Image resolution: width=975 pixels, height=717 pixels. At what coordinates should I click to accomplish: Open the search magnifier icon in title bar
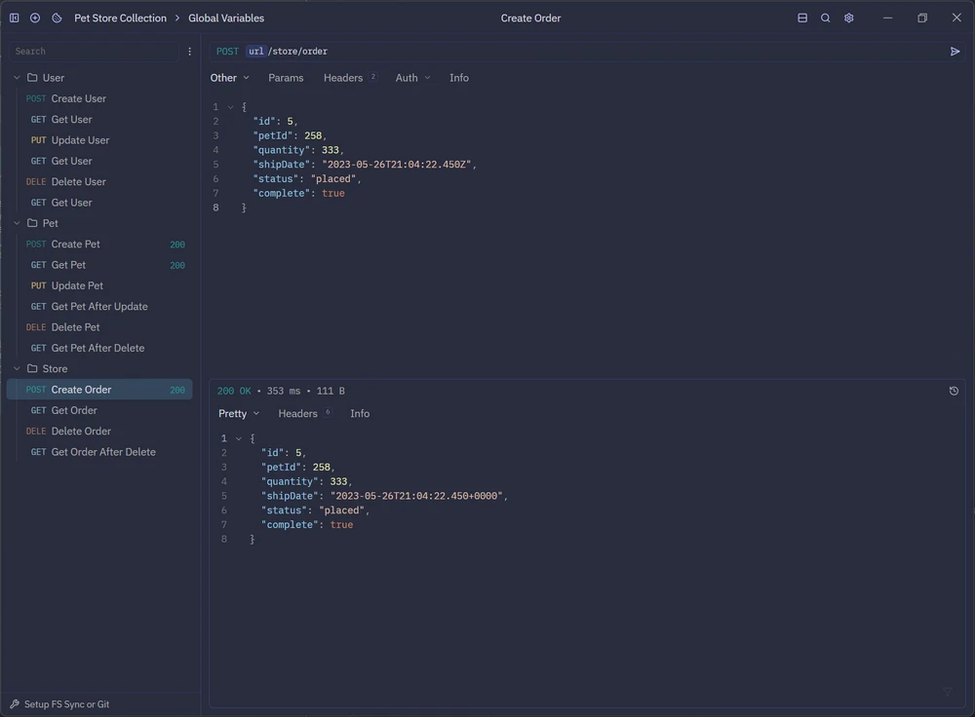[825, 18]
